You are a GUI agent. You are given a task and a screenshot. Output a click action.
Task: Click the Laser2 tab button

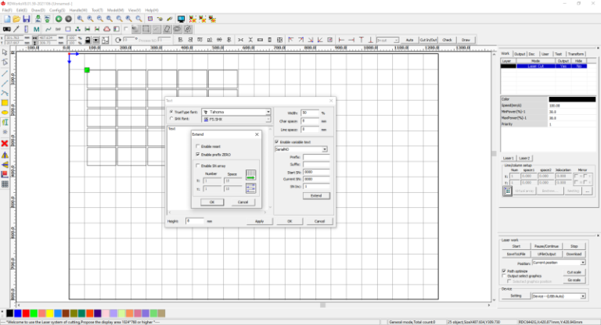coord(524,158)
